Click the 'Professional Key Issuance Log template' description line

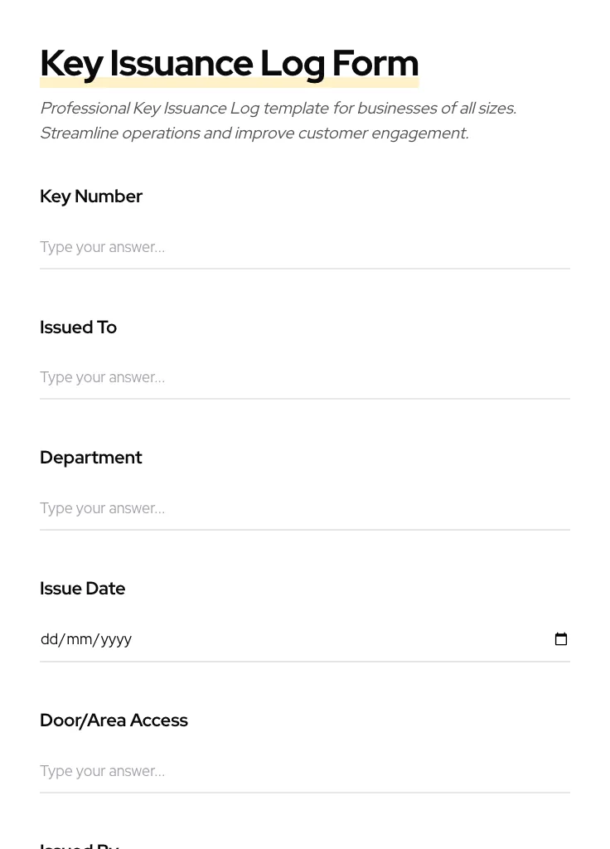[x=278, y=109]
